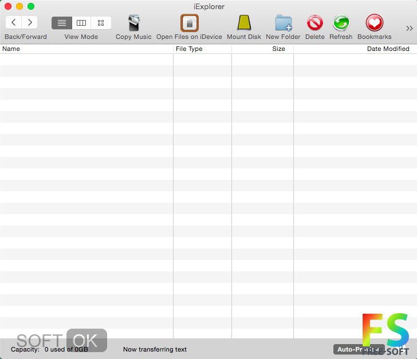Click the Auto-Preview button
417x359 pixels.
click(359, 349)
